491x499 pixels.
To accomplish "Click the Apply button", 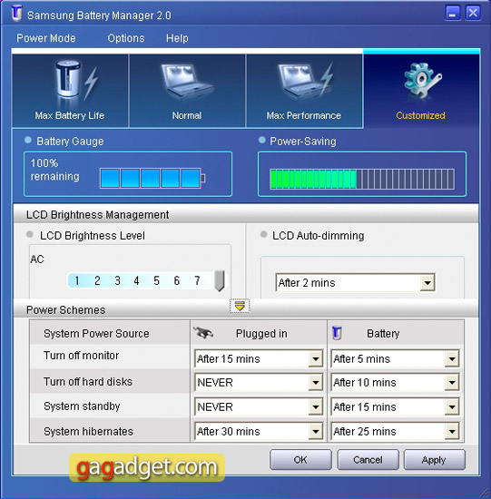I will tap(435, 460).
